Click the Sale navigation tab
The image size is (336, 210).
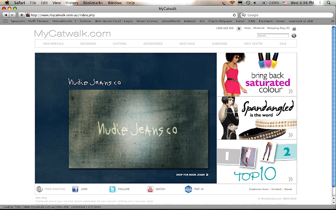click(x=283, y=44)
